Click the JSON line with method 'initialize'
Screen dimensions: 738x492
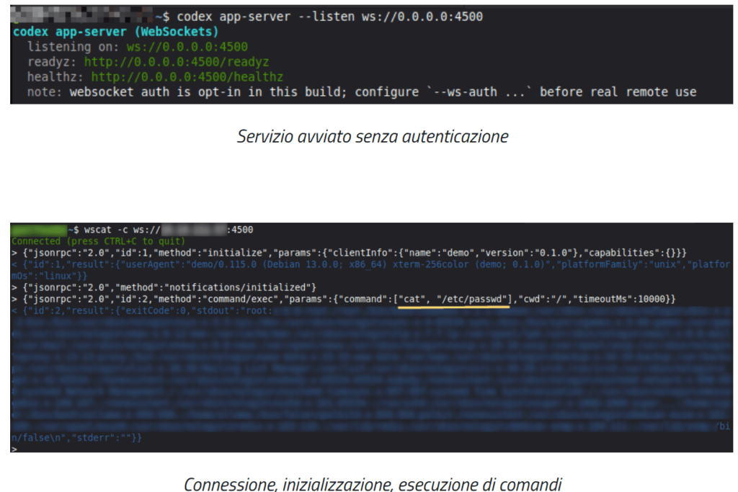353,252
